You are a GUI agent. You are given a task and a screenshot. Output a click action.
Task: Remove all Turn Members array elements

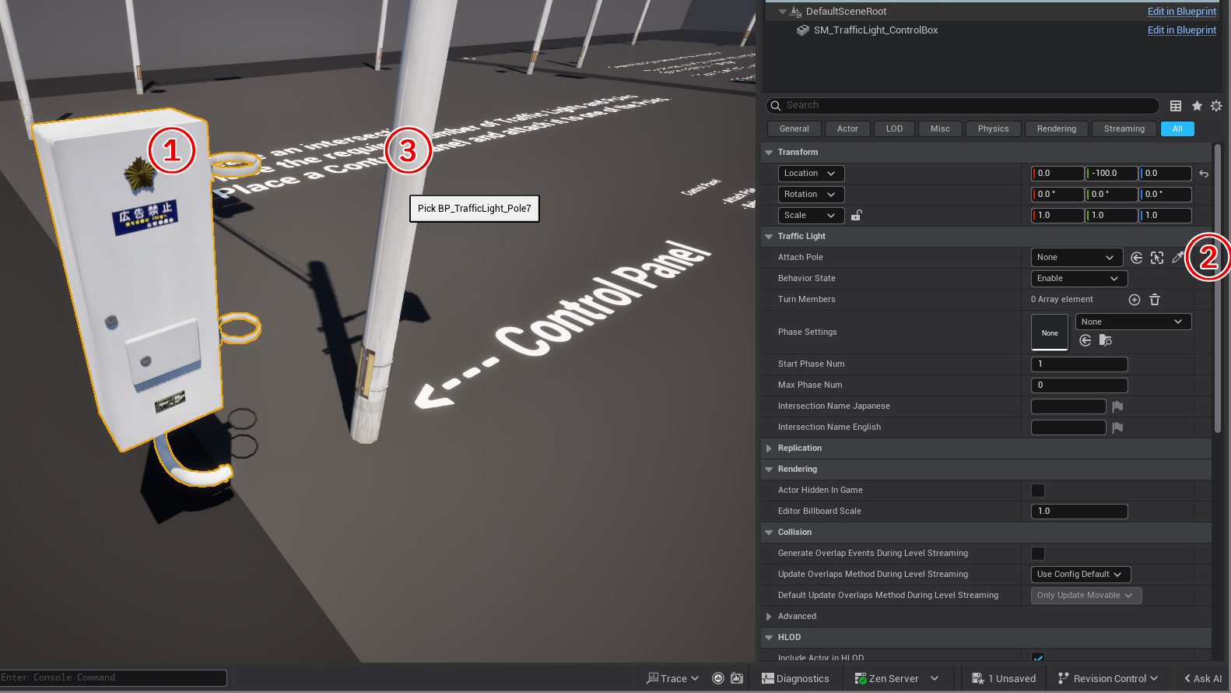tap(1155, 300)
